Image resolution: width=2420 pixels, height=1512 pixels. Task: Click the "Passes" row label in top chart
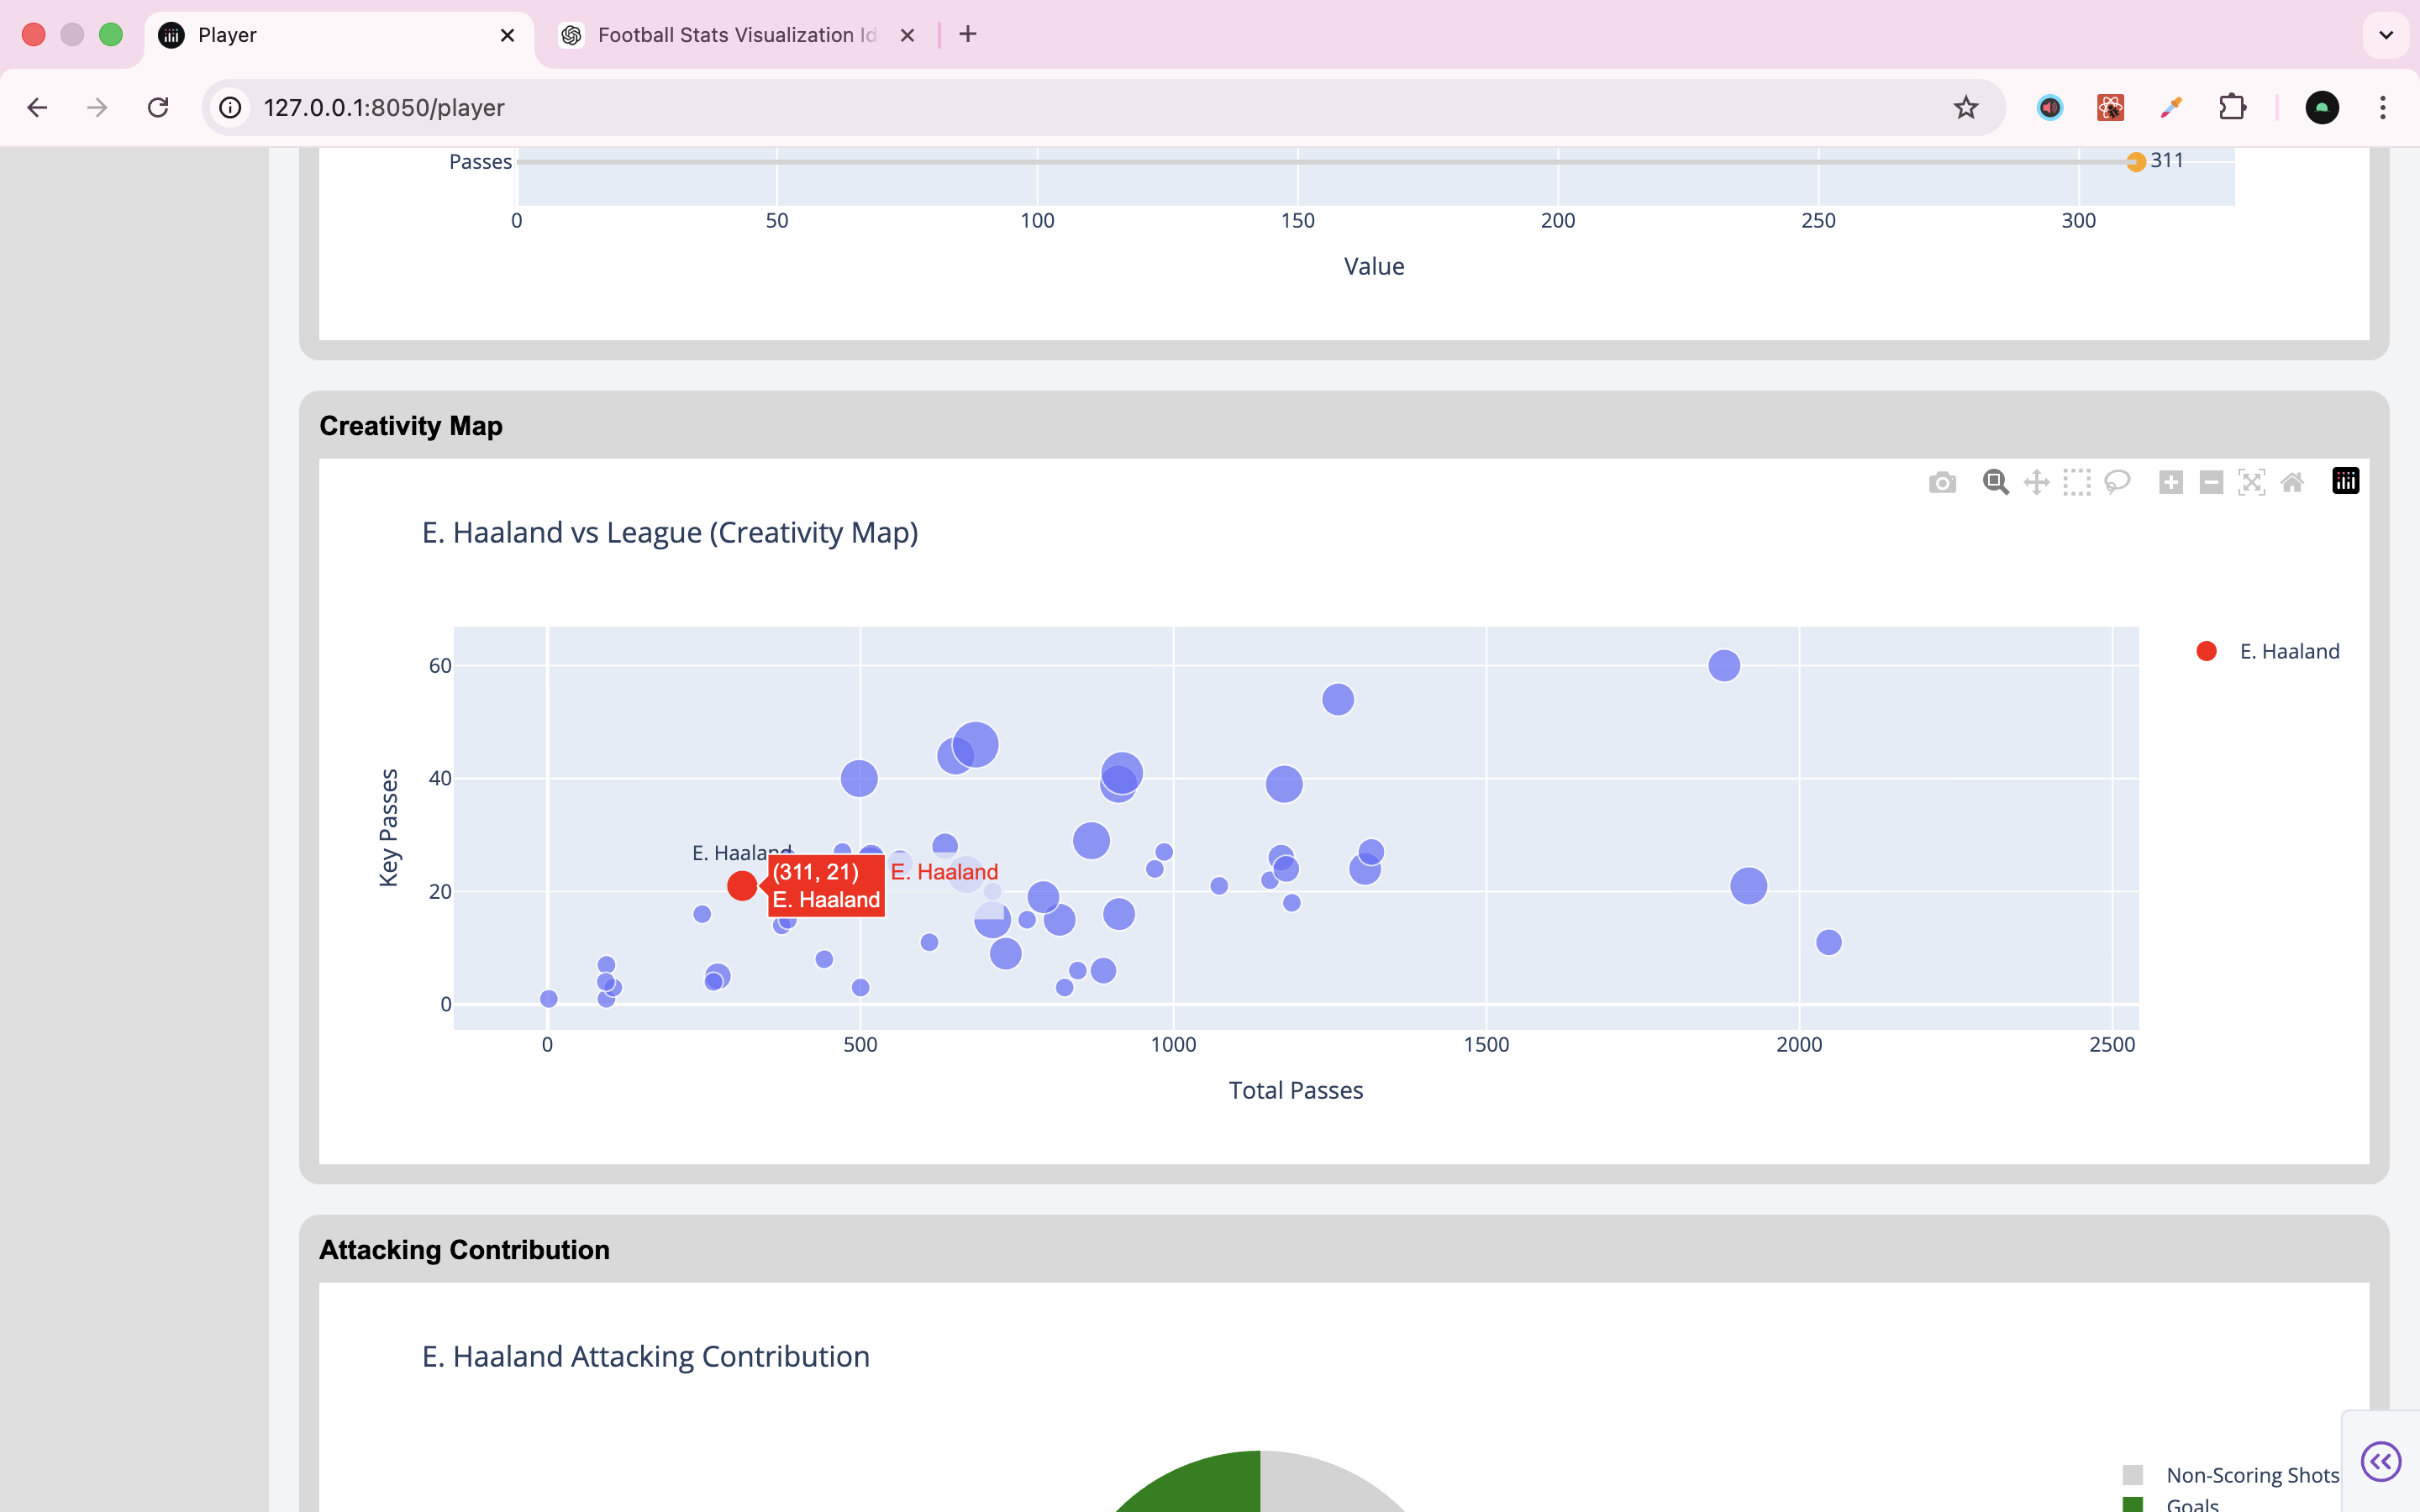click(x=480, y=162)
